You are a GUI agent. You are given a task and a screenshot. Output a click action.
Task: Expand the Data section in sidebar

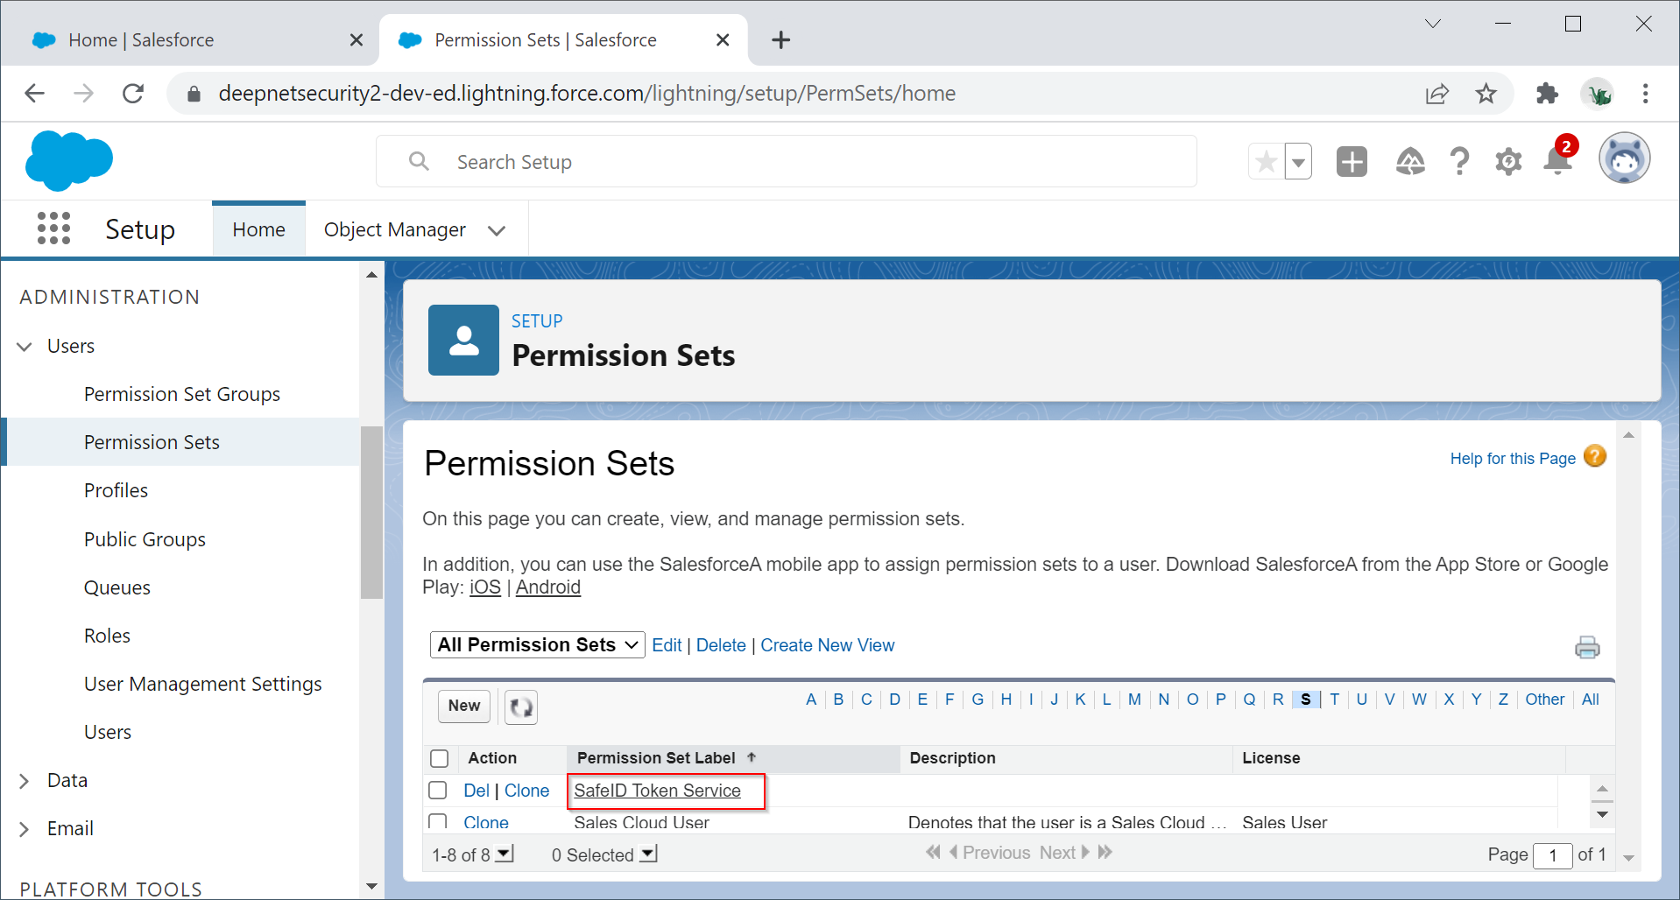pos(25,781)
